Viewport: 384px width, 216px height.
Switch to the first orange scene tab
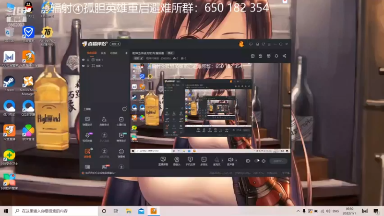(x=92, y=53)
